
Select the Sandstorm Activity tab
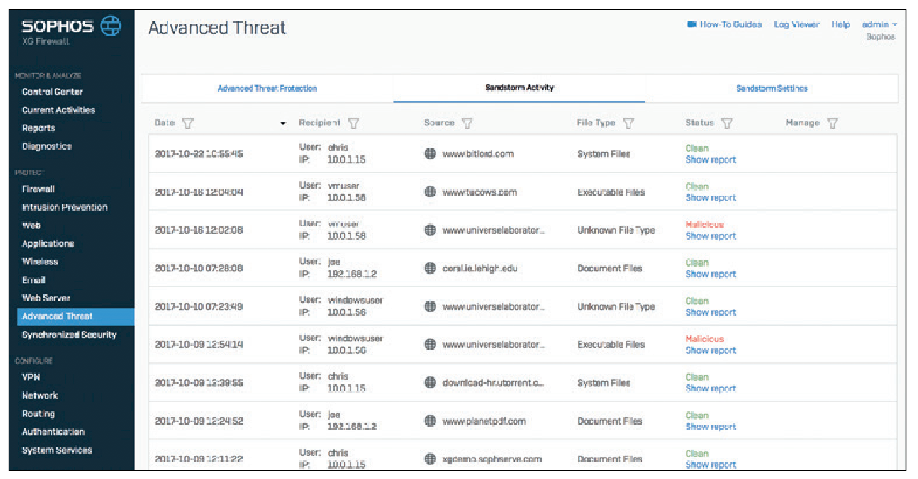pyautogui.click(x=519, y=88)
